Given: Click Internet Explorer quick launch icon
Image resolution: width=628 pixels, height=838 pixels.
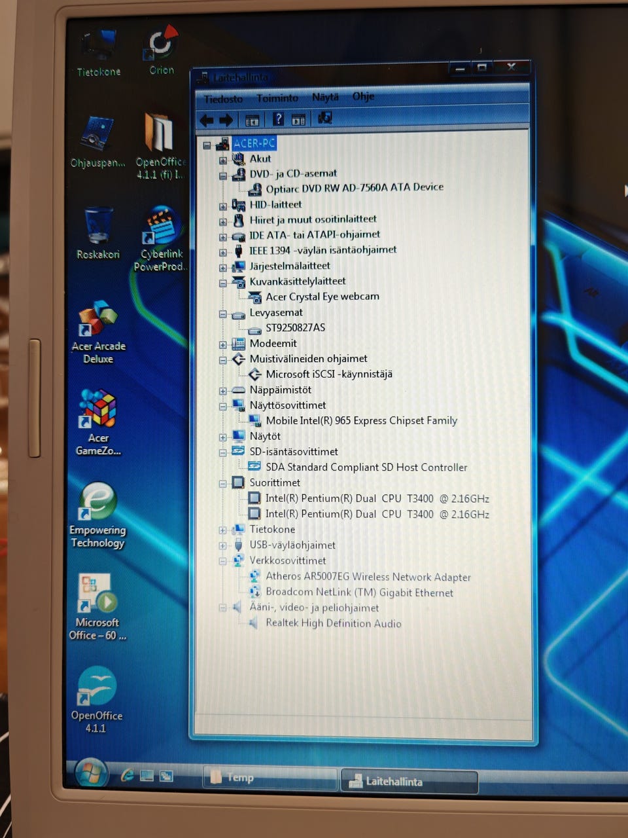Looking at the screenshot, I should 128,775.
